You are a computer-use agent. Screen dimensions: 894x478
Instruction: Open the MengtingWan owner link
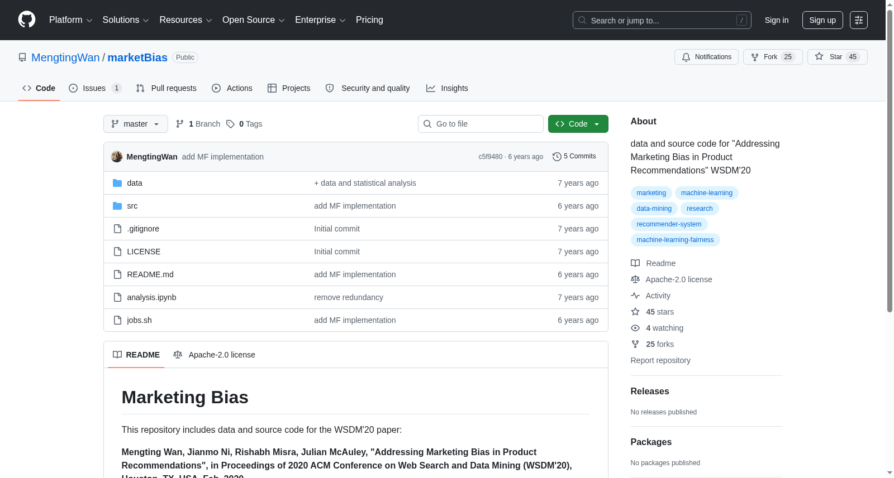click(x=65, y=57)
